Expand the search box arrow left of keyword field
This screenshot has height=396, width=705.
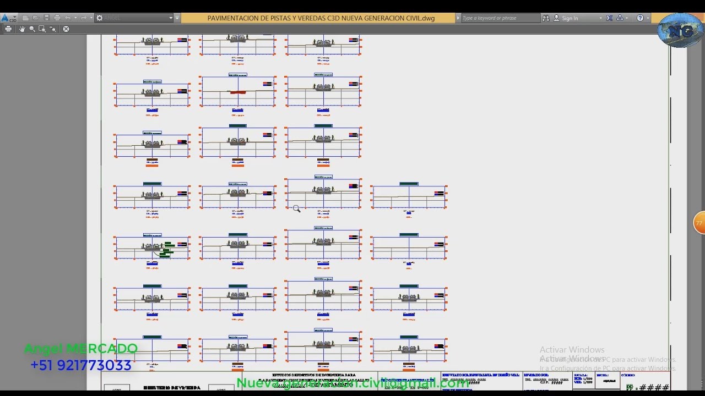coord(458,18)
